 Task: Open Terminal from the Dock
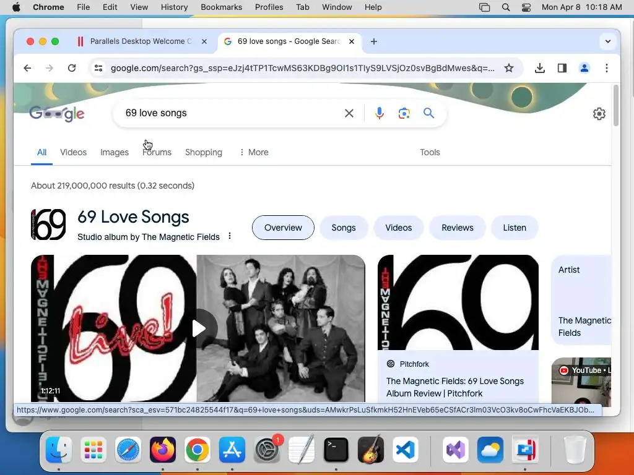(336, 450)
